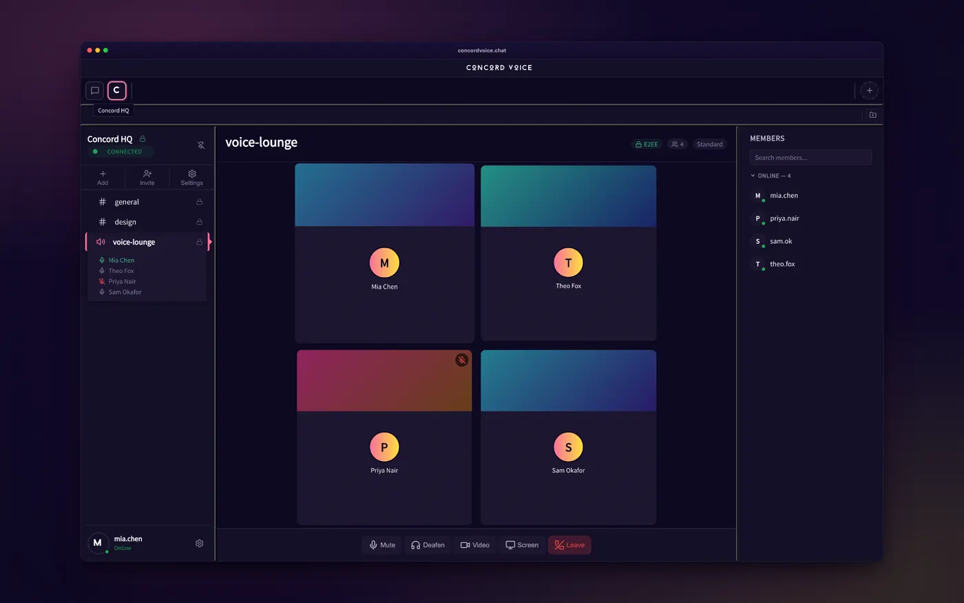964x603 pixels.
Task: Add a new server with plus icon
Action: click(869, 90)
